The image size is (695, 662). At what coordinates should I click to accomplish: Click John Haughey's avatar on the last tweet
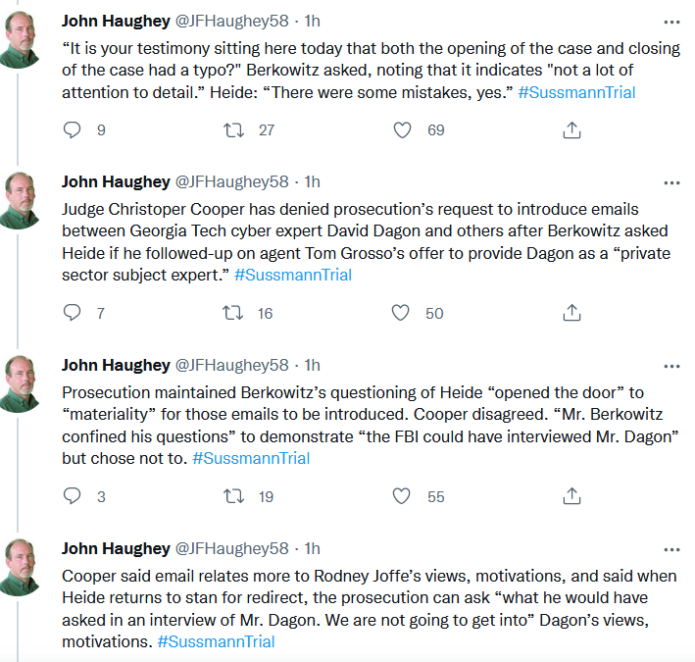coord(21,567)
